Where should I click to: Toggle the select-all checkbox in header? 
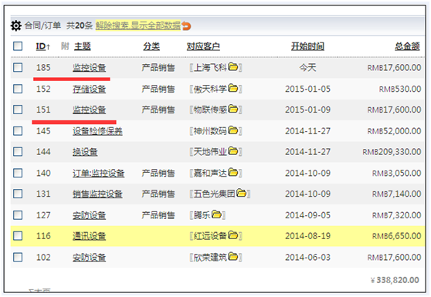pos(18,46)
